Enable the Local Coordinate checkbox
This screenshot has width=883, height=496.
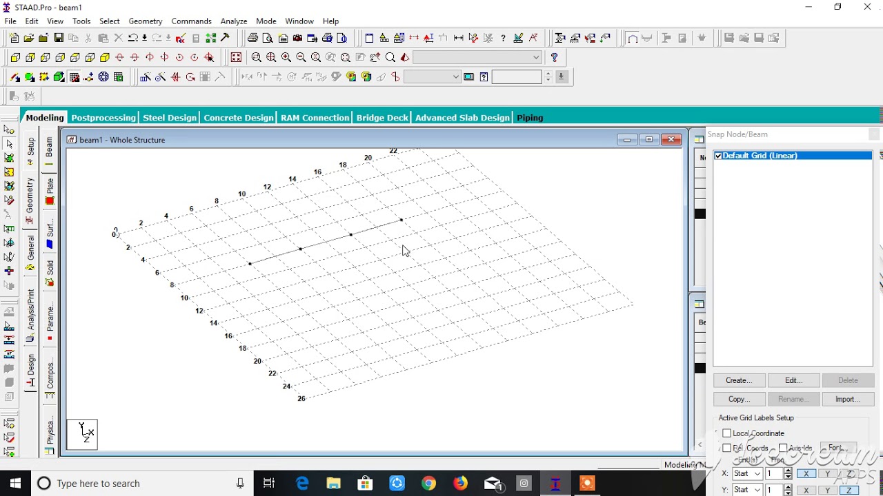click(x=726, y=433)
